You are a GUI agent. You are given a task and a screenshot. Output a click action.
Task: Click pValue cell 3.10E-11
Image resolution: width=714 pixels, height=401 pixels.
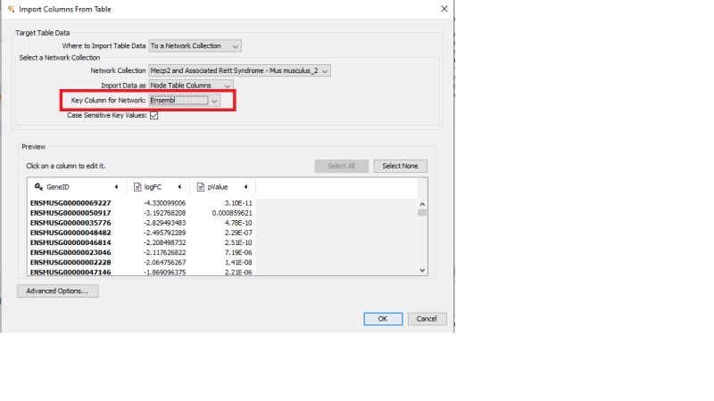click(x=238, y=203)
